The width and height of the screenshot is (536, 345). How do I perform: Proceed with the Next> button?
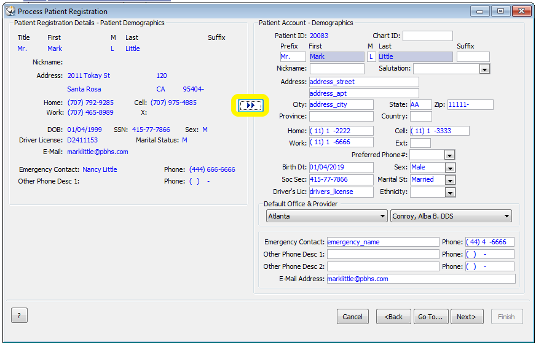click(467, 317)
